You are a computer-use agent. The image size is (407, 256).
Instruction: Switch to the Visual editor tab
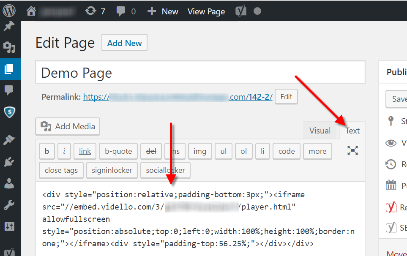click(320, 131)
